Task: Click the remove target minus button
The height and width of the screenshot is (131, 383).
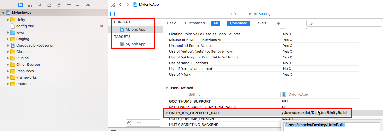Action: [x=120, y=123]
